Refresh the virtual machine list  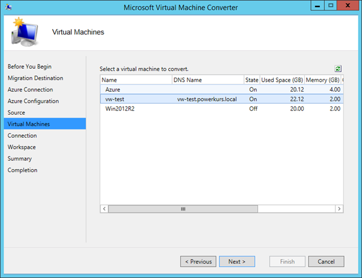pos(338,68)
